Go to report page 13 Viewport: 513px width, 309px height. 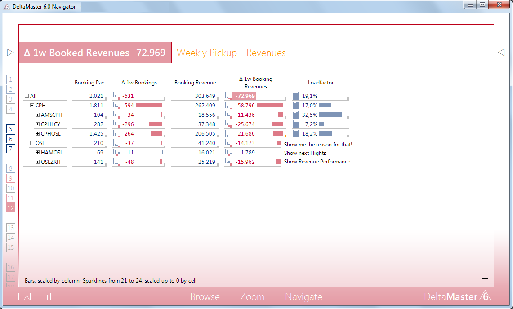pyautogui.click(x=11, y=228)
